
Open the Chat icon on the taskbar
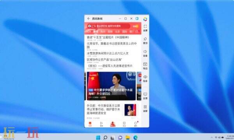tap(120, 138)
